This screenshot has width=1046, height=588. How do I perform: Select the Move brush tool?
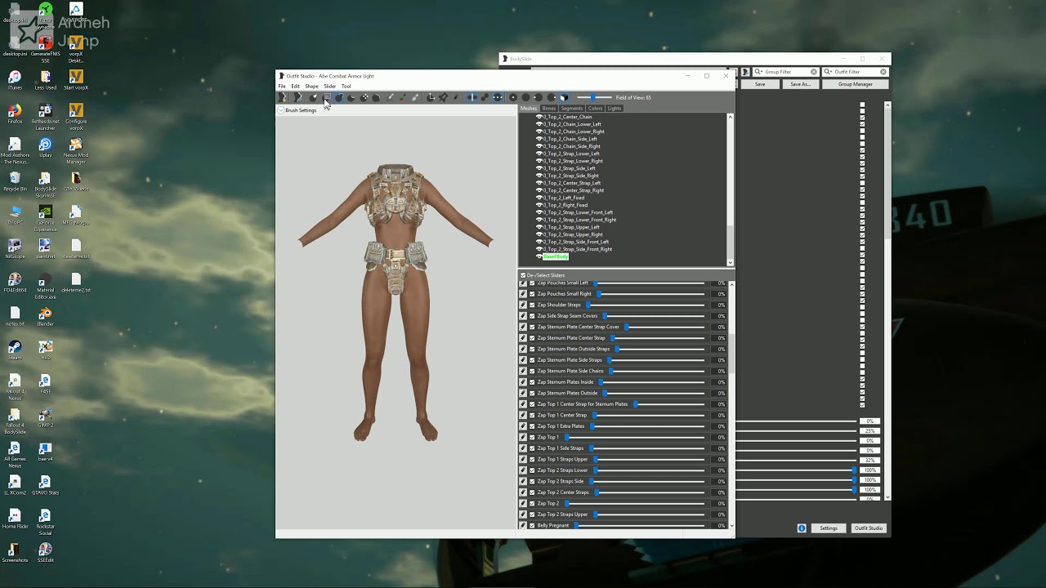[364, 97]
